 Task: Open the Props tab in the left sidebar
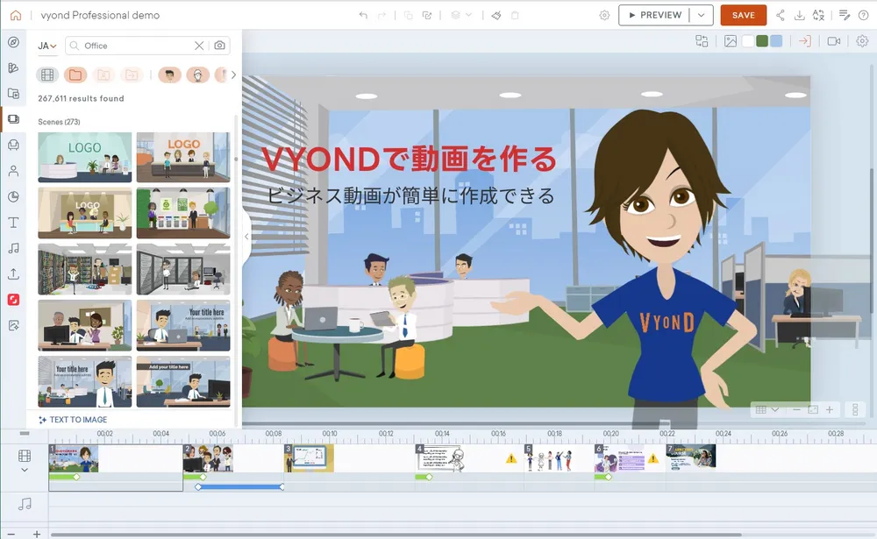[13, 145]
